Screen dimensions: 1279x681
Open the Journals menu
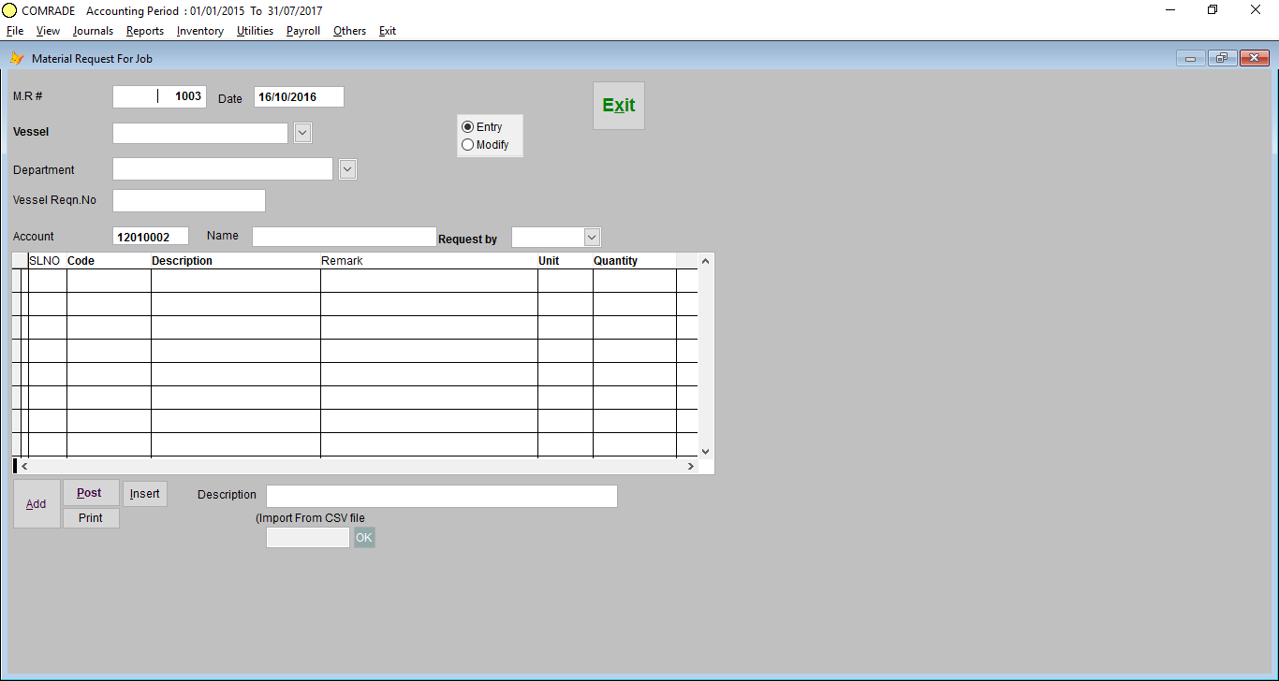tap(93, 31)
